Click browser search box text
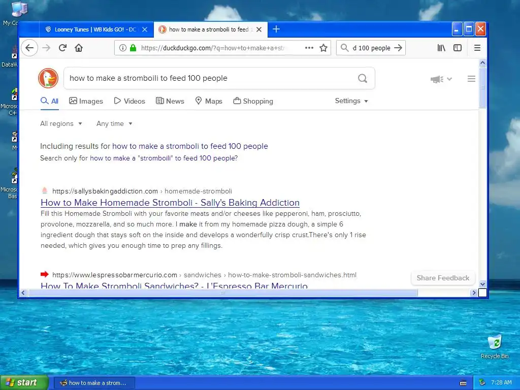The image size is (520, 390). point(371,48)
